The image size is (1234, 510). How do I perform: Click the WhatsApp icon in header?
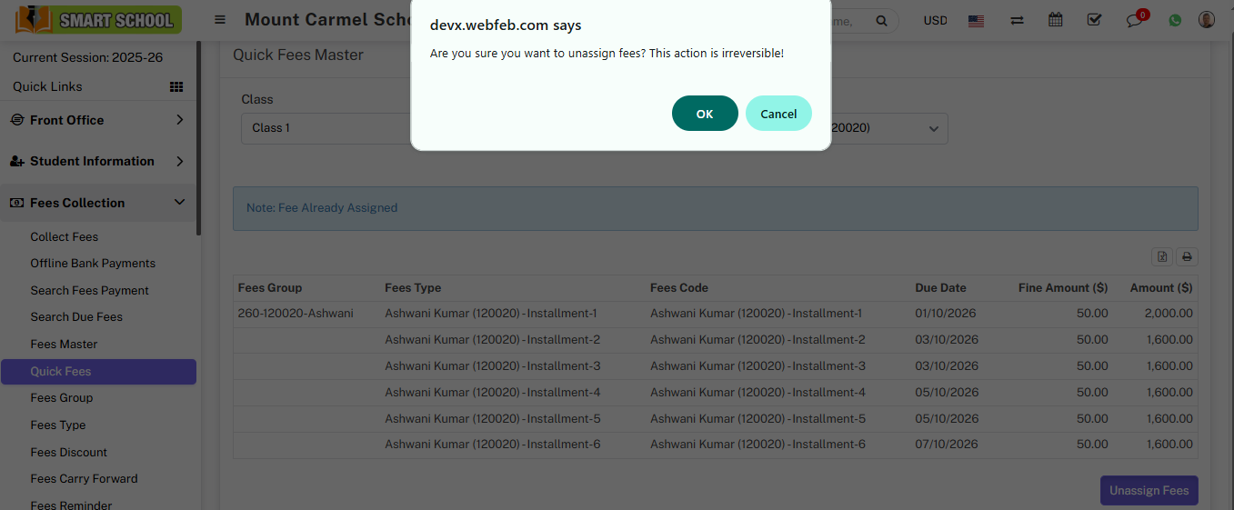click(x=1175, y=20)
